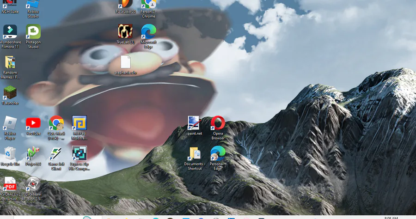Open the Documents - Shortcut folder
The image size is (416, 219).
(x=195, y=158)
